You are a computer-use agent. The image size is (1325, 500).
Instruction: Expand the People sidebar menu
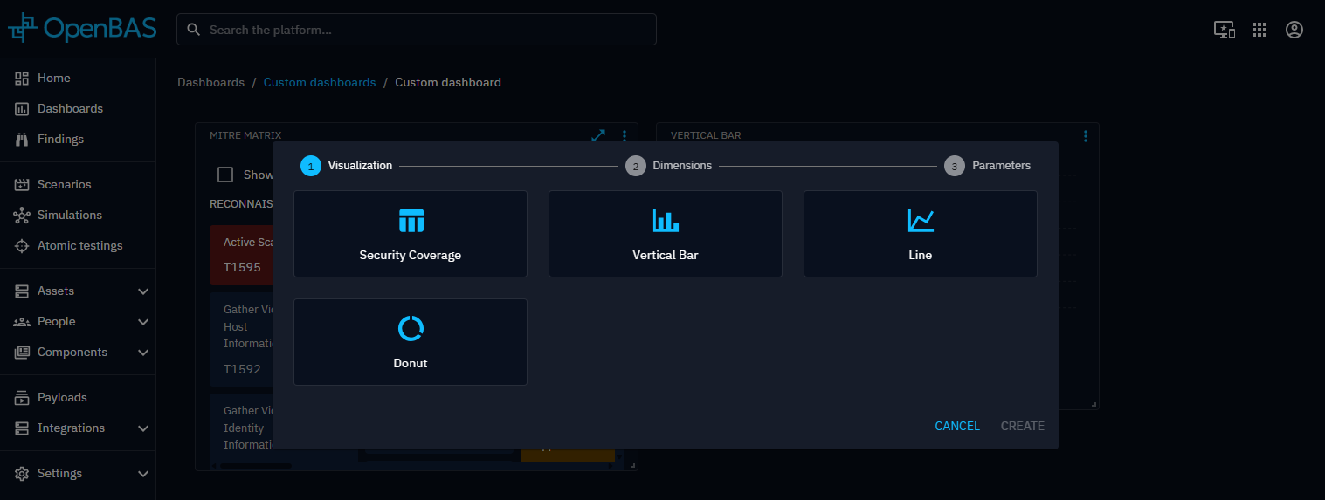click(143, 322)
